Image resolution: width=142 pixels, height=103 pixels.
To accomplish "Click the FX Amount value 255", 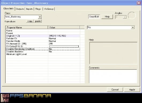I will (x=51, y=44).
